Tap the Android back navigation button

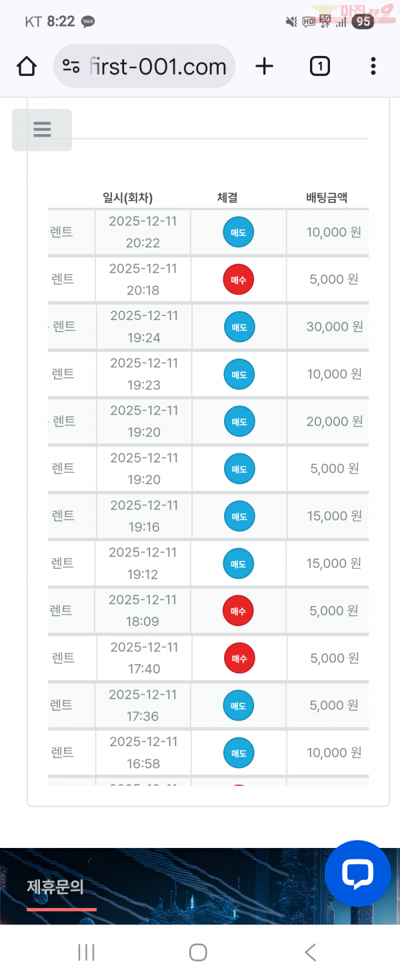pyautogui.click(x=309, y=953)
